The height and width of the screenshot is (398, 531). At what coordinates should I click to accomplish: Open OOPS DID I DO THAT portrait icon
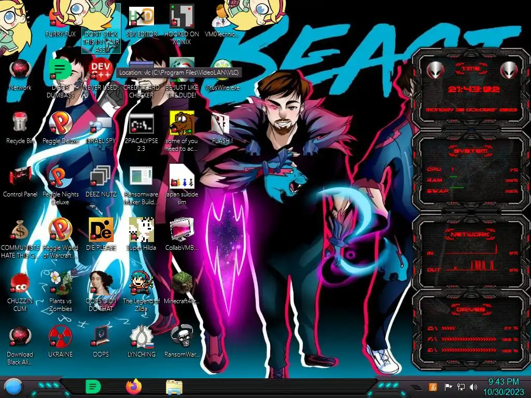point(101,292)
